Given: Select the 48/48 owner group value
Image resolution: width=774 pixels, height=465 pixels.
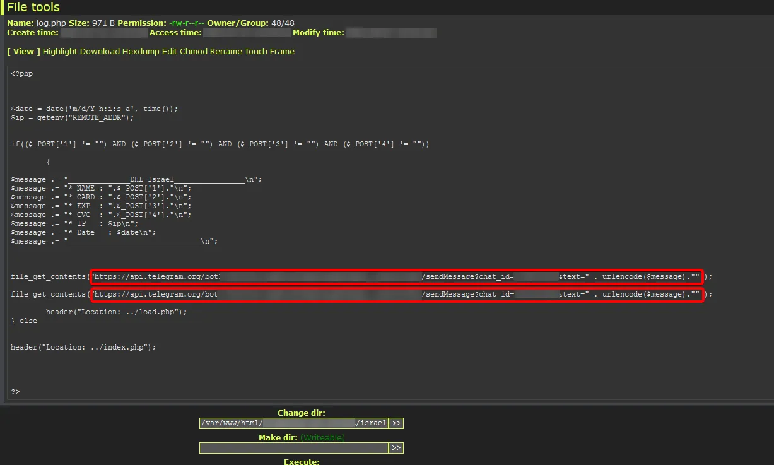Looking at the screenshot, I should point(283,23).
